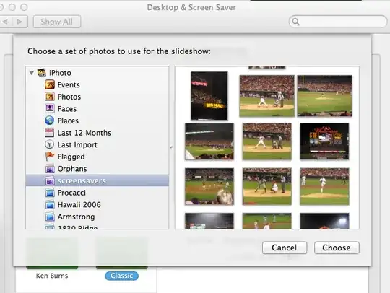
Task: Click the Show All button
Action: (x=57, y=22)
